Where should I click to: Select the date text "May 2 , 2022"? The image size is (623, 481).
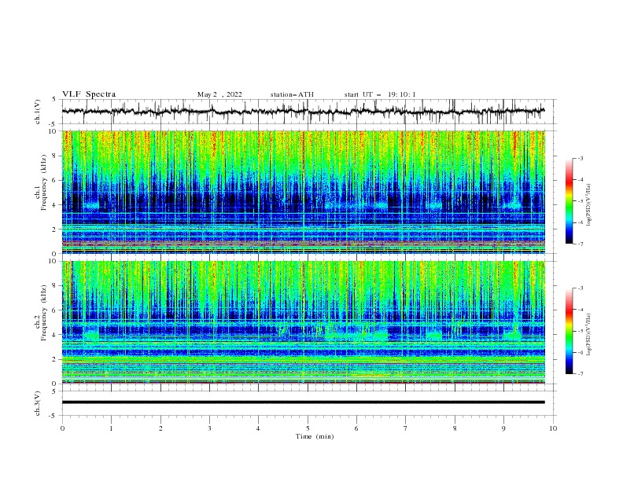219,94
